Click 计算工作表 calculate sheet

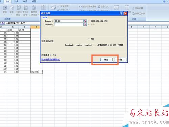tap(139, 13)
